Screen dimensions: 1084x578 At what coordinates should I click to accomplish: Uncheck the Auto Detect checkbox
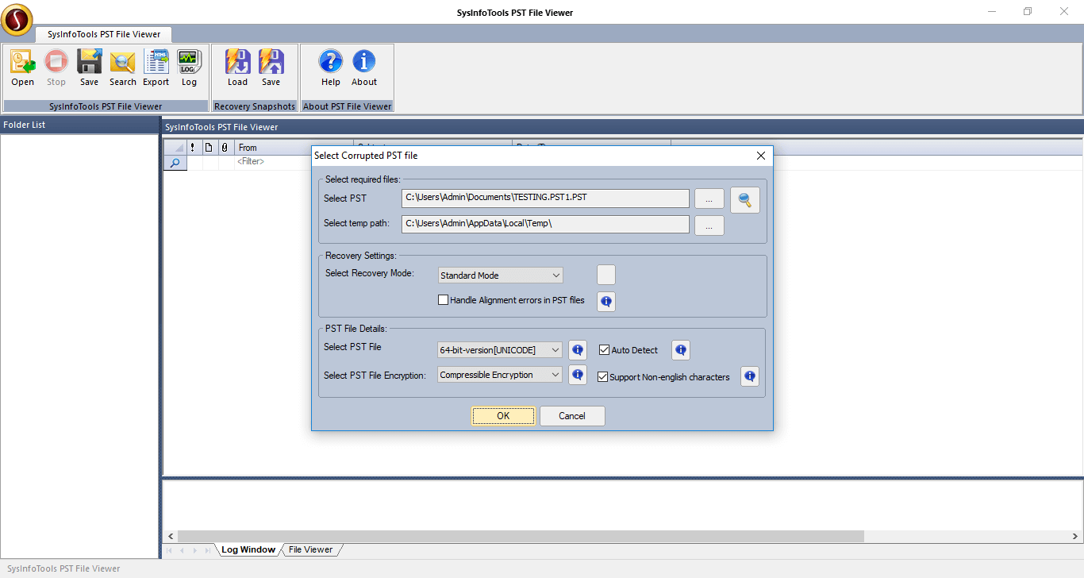(603, 349)
